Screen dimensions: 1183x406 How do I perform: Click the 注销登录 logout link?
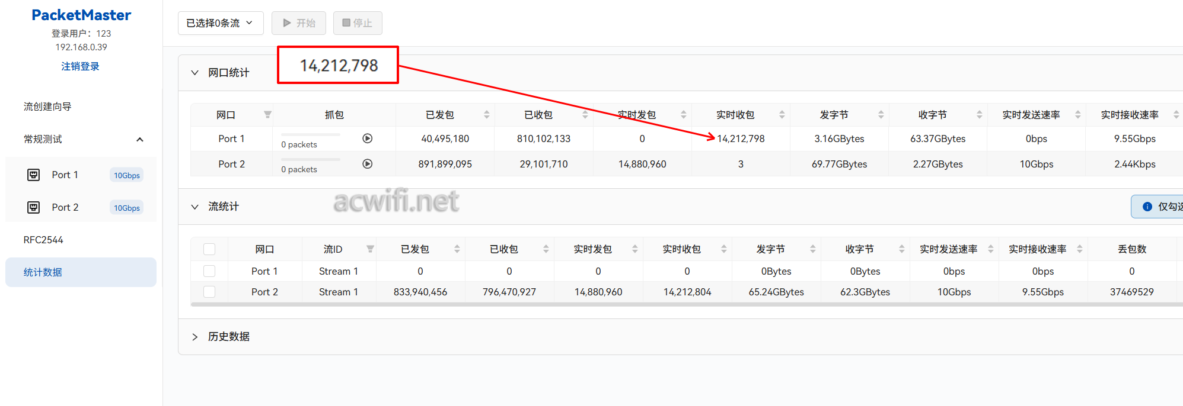point(80,66)
